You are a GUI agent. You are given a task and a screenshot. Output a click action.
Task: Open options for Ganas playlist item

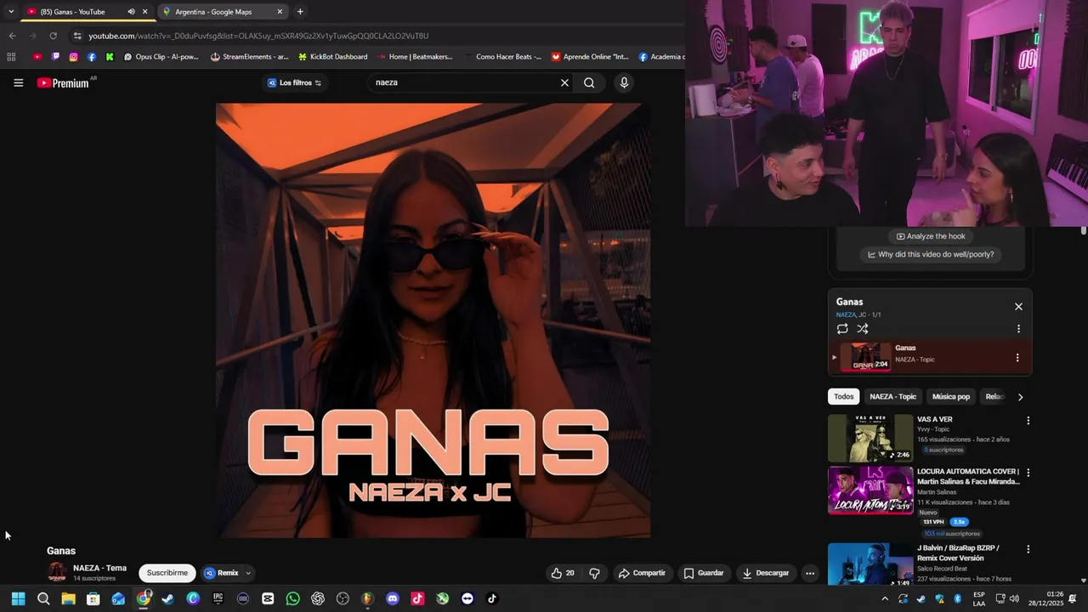[1017, 358]
